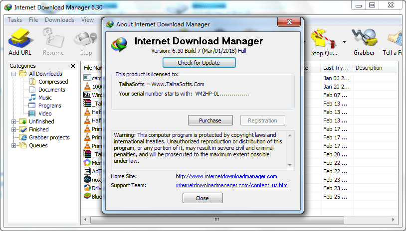Click the 'Feb 07 ...' last try cell
This screenshot has height=231, width=406.
point(335,95)
